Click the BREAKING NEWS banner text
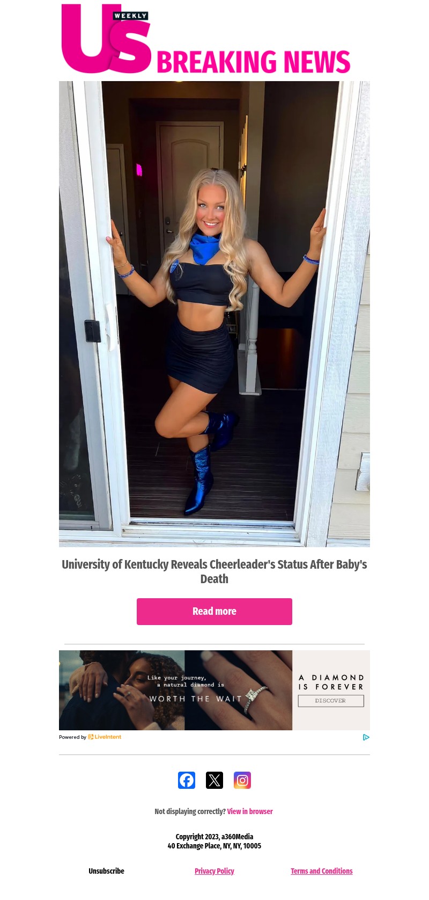 pyautogui.click(x=253, y=62)
